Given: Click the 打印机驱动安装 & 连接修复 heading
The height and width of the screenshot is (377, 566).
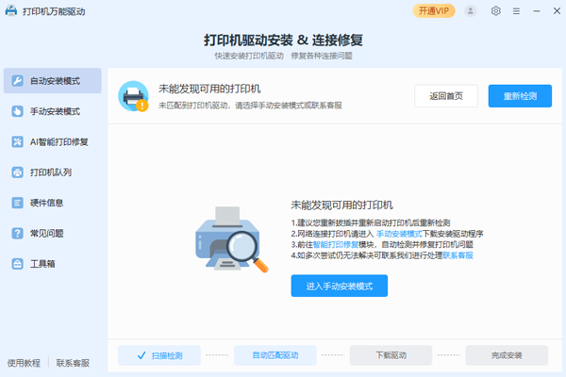Looking at the screenshot, I should [x=283, y=40].
